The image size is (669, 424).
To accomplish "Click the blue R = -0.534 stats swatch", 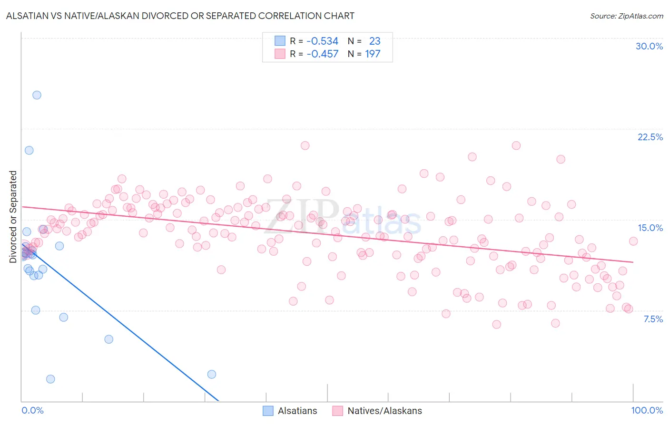I will [280, 41].
